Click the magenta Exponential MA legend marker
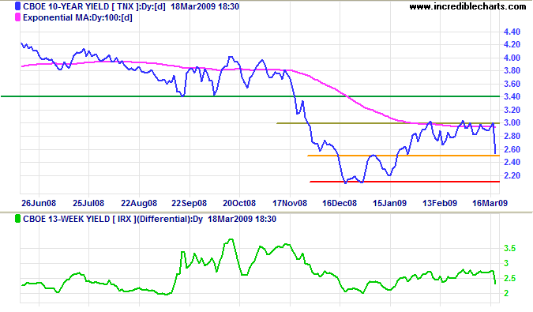The width and height of the screenshot is (533, 312). click(x=17, y=17)
